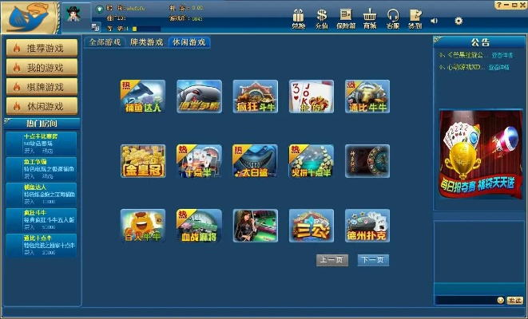The width and height of the screenshot is (528, 319).
Task: Switch to the 牌类游戏 tab
Action: [146, 41]
